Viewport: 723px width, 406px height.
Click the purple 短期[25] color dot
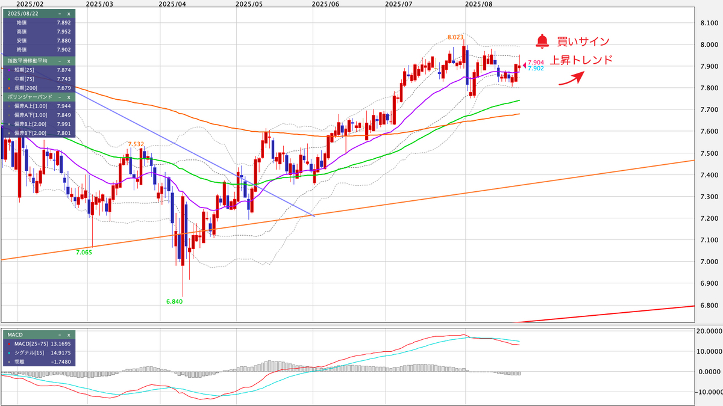coord(8,70)
